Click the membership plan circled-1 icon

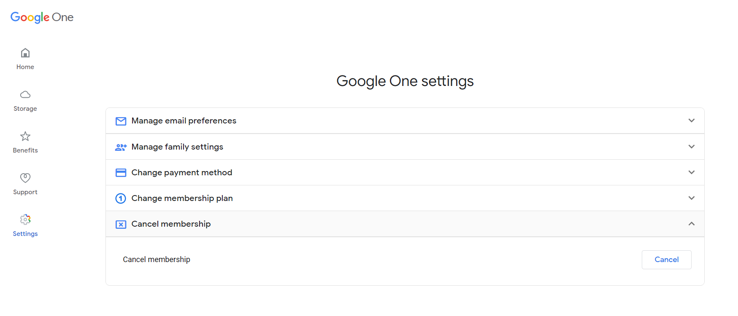[120, 198]
